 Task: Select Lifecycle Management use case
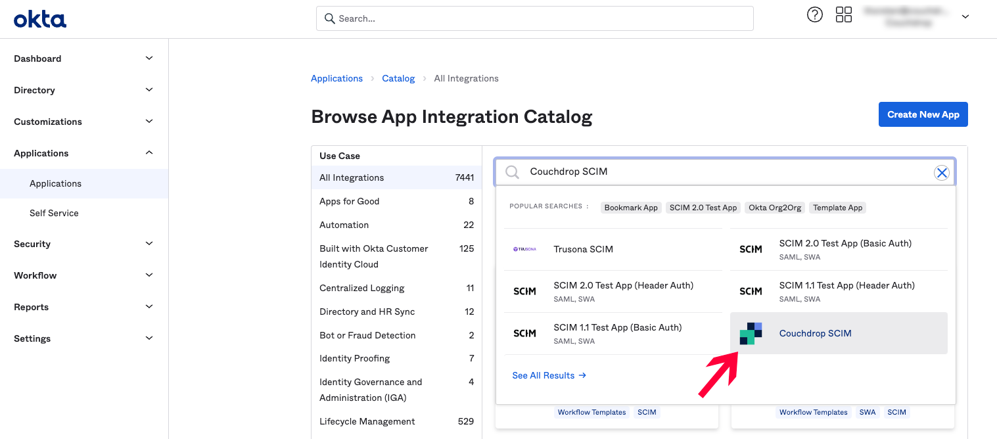(x=396, y=421)
